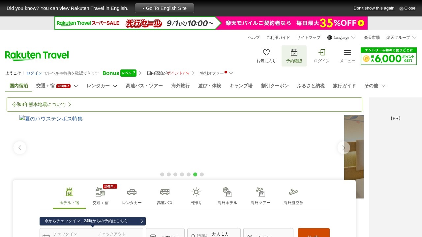This screenshot has height=237, width=422.
Task: Expand the Language dropdown
Action: 353,38
